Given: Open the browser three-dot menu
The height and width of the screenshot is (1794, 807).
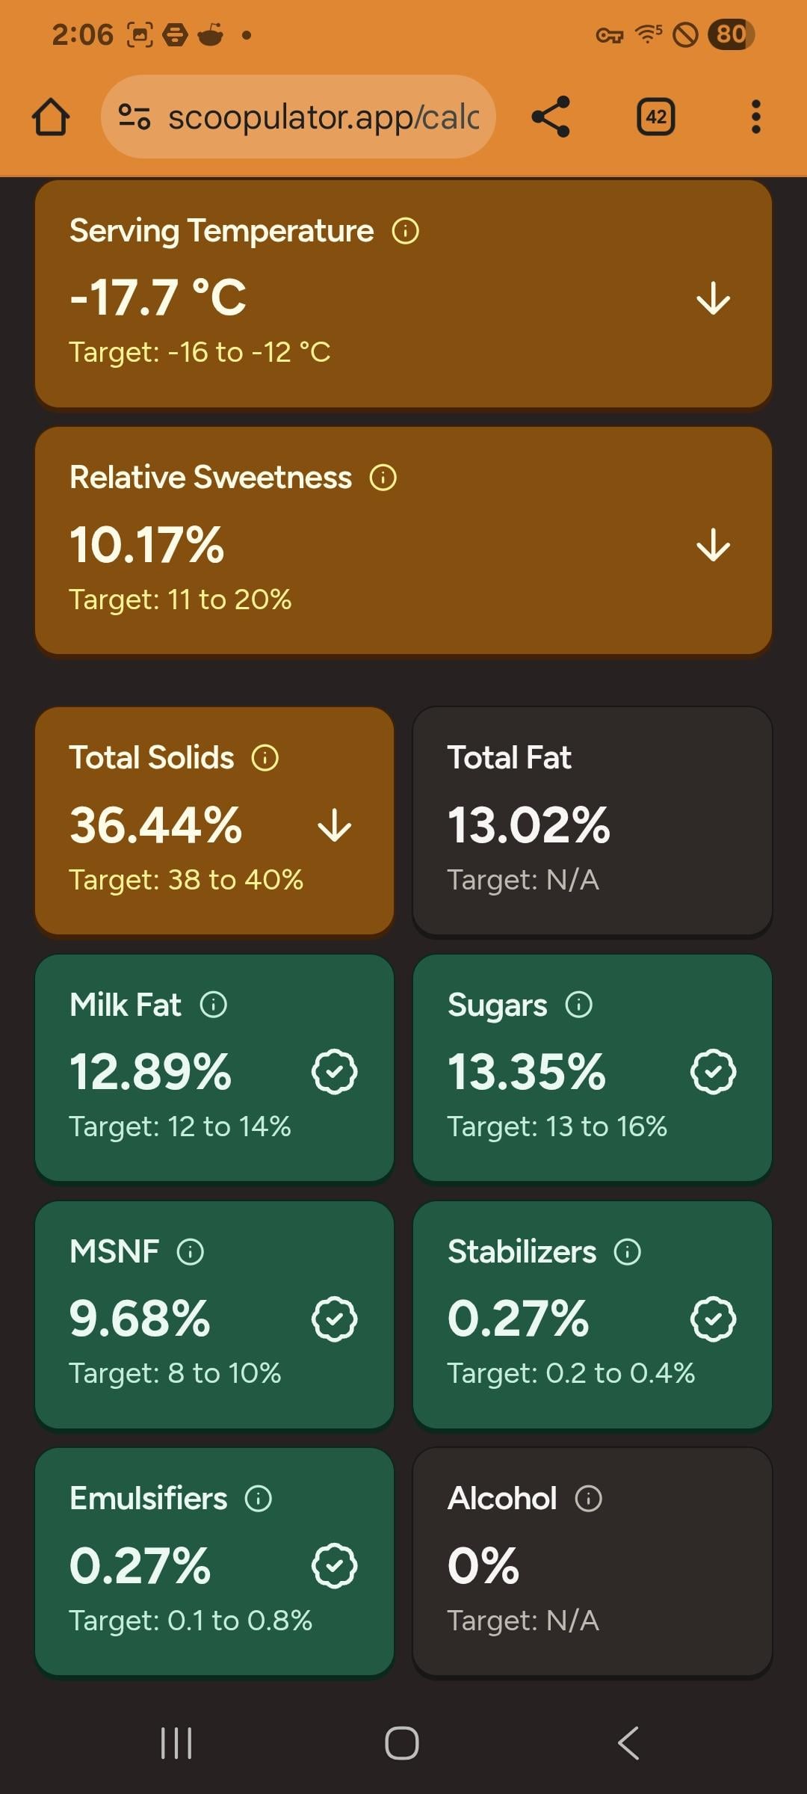Looking at the screenshot, I should pos(756,117).
